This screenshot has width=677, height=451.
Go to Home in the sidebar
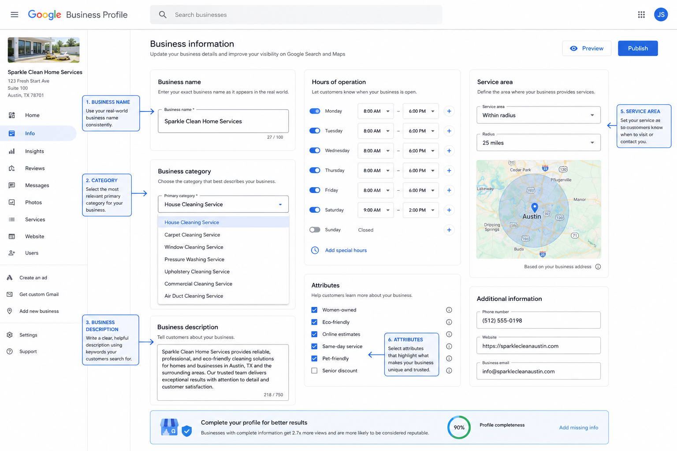(x=38, y=115)
